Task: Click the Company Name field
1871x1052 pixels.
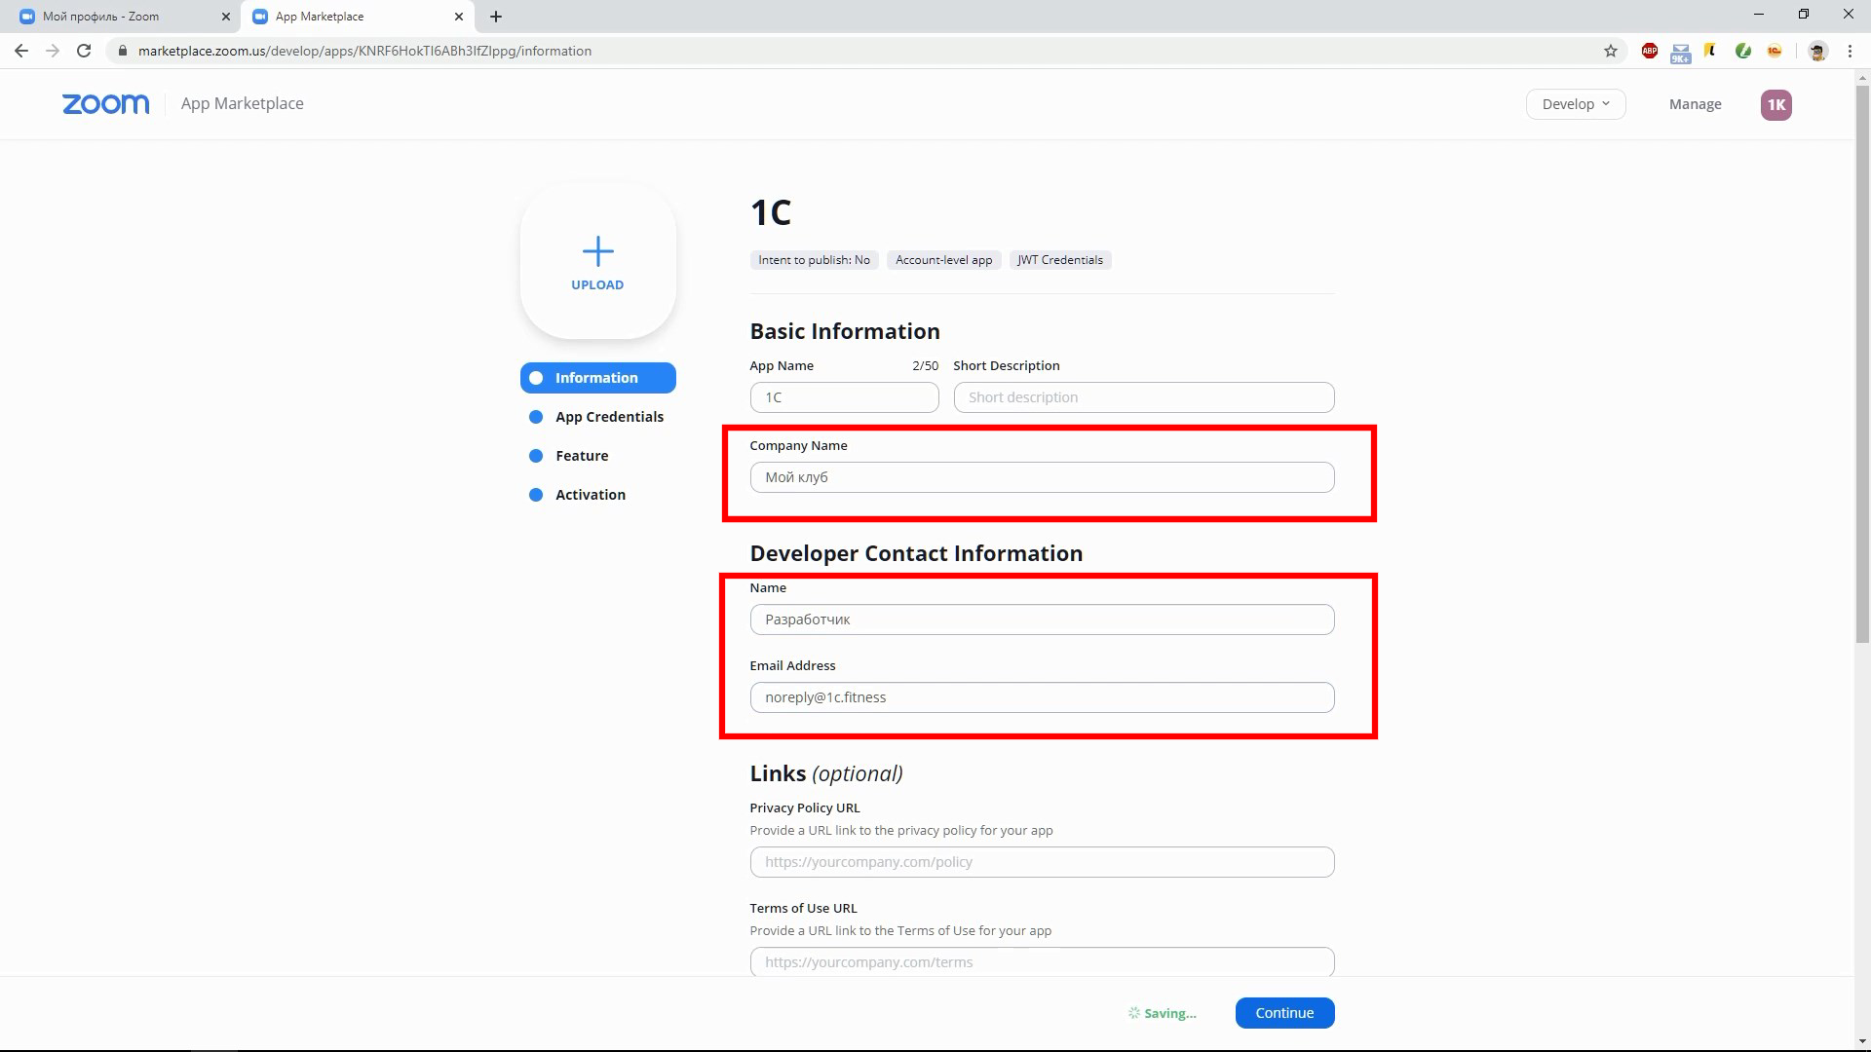Action: click(x=1042, y=477)
